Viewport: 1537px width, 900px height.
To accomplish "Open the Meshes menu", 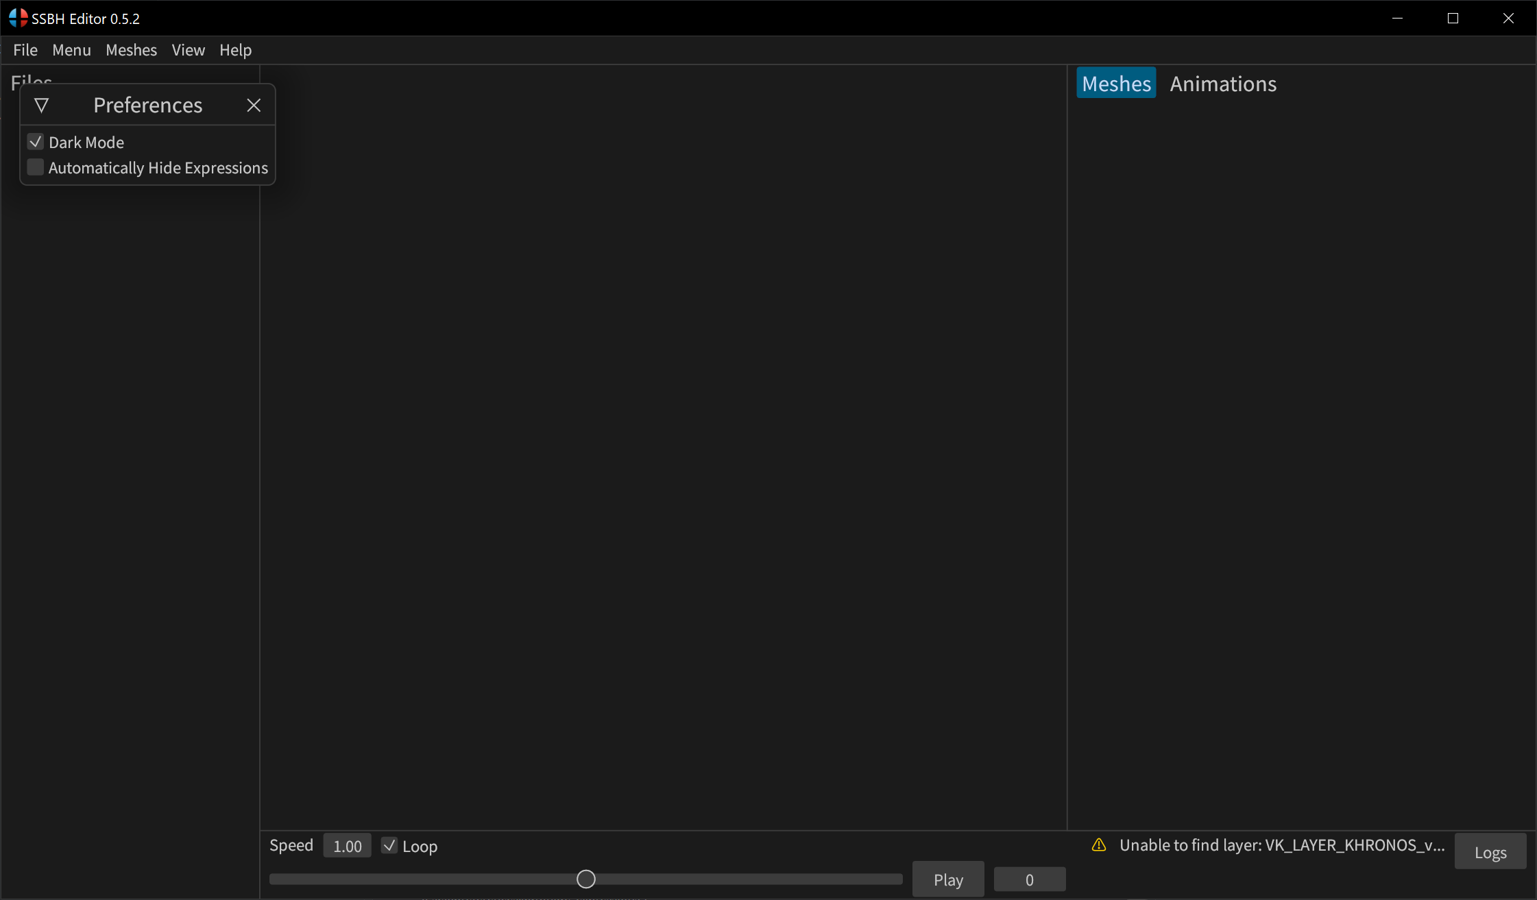I will (x=132, y=50).
